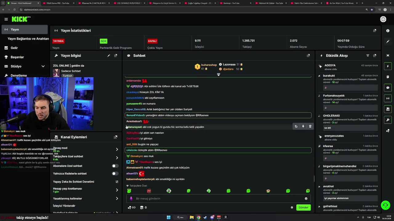Open the shop icon below message box
This screenshot has width=394, height=221.
coord(142,207)
